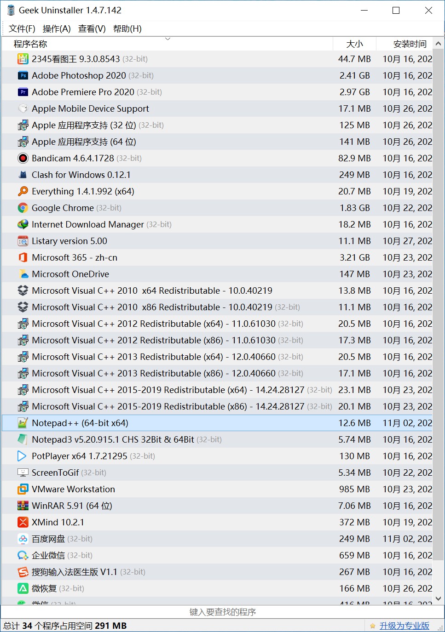Open the 查看(V) menu
445x632 pixels.
coord(92,28)
